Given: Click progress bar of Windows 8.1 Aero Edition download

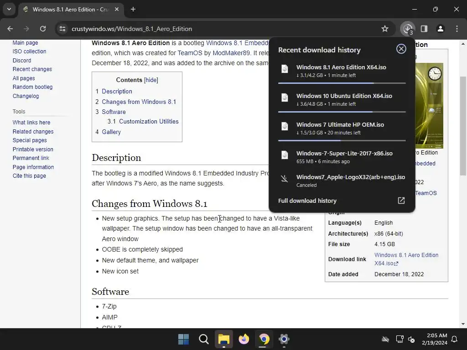Looking at the screenshot, I should tap(342, 83).
